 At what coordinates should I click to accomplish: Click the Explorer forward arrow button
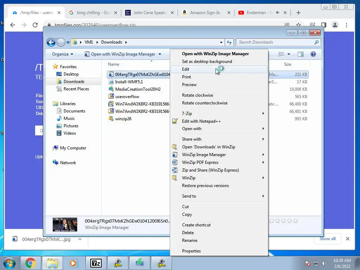[61, 42]
